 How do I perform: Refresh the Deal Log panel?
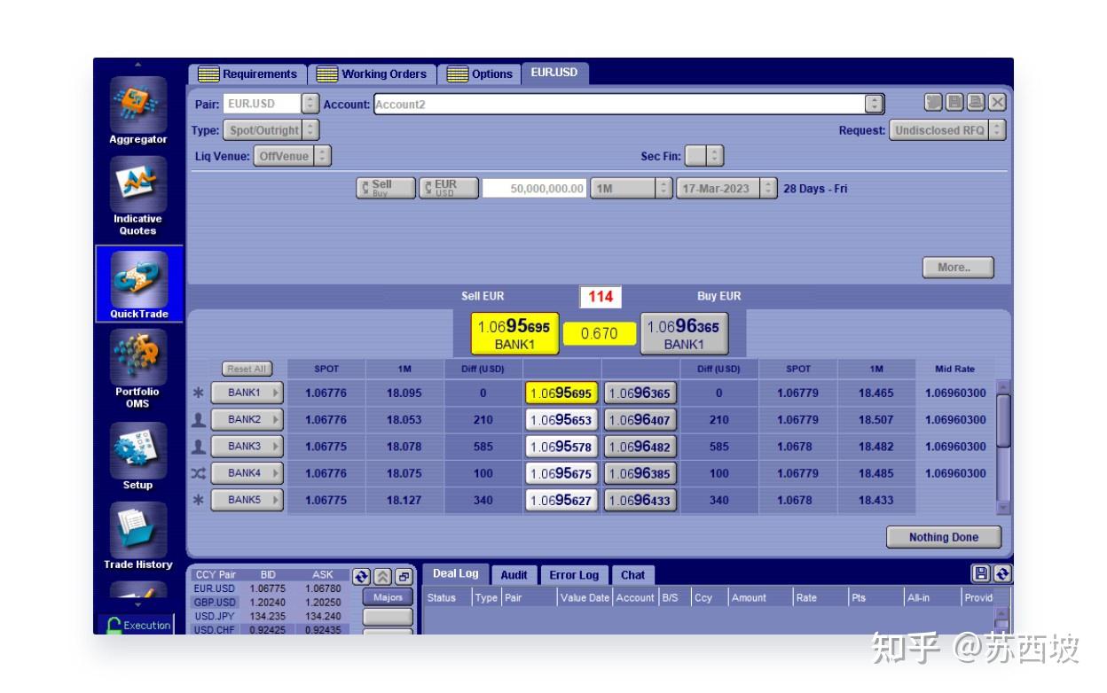point(1002,574)
